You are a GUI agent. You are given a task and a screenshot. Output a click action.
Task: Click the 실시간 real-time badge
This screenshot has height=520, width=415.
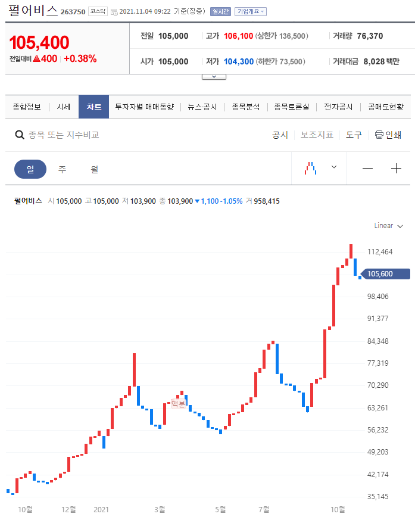tap(220, 11)
